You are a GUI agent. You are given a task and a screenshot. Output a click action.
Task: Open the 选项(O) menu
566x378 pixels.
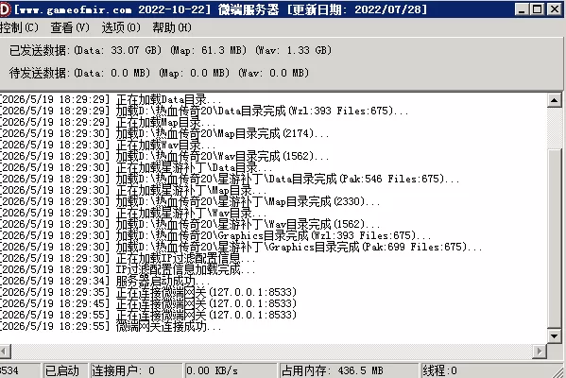pos(121,27)
